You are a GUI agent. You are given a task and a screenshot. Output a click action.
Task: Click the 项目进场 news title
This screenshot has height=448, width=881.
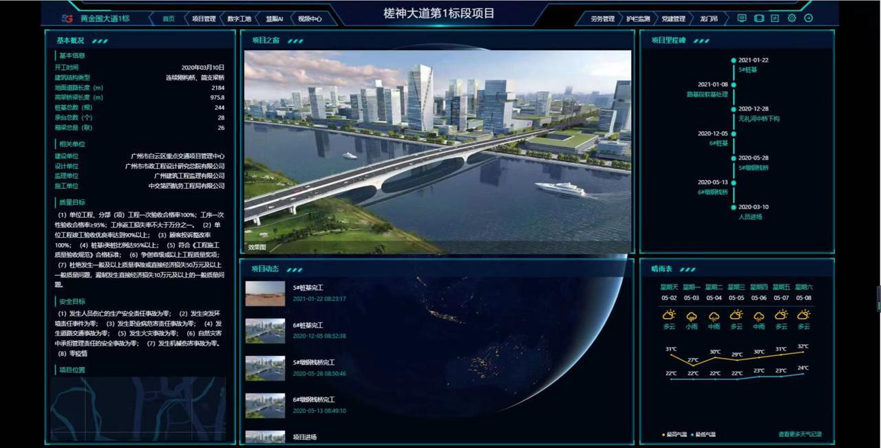[305, 437]
